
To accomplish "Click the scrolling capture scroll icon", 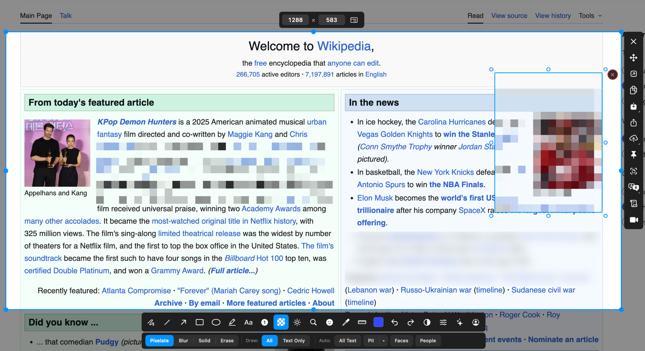I will pos(633,204).
